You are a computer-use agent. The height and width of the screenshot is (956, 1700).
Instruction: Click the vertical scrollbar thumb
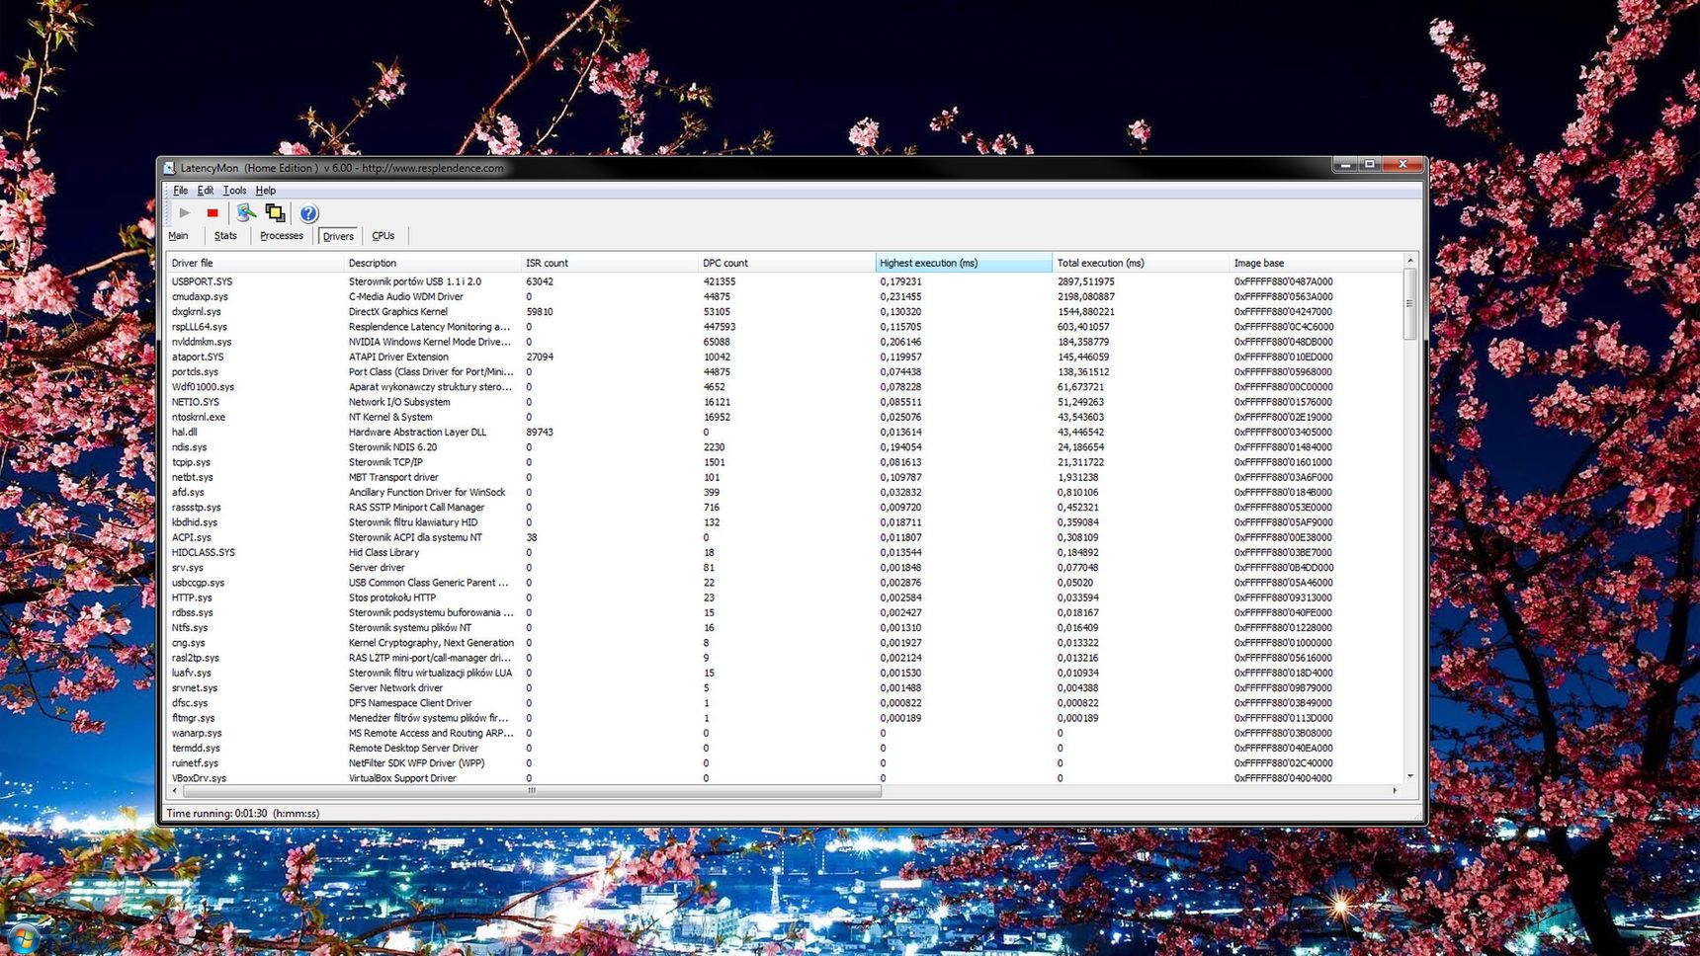coord(1410,304)
